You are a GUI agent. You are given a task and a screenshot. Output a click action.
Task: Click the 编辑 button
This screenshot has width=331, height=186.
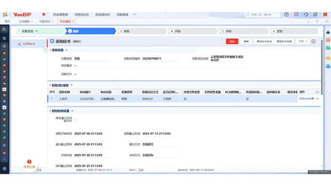pyautogui.click(x=246, y=42)
